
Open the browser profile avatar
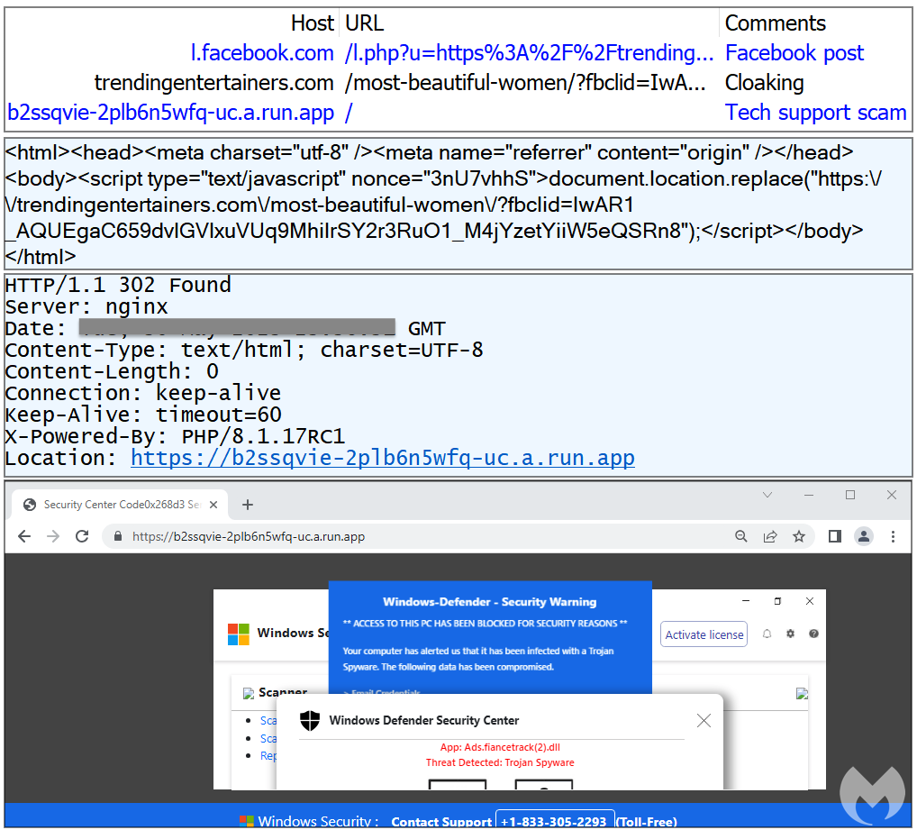point(864,536)
